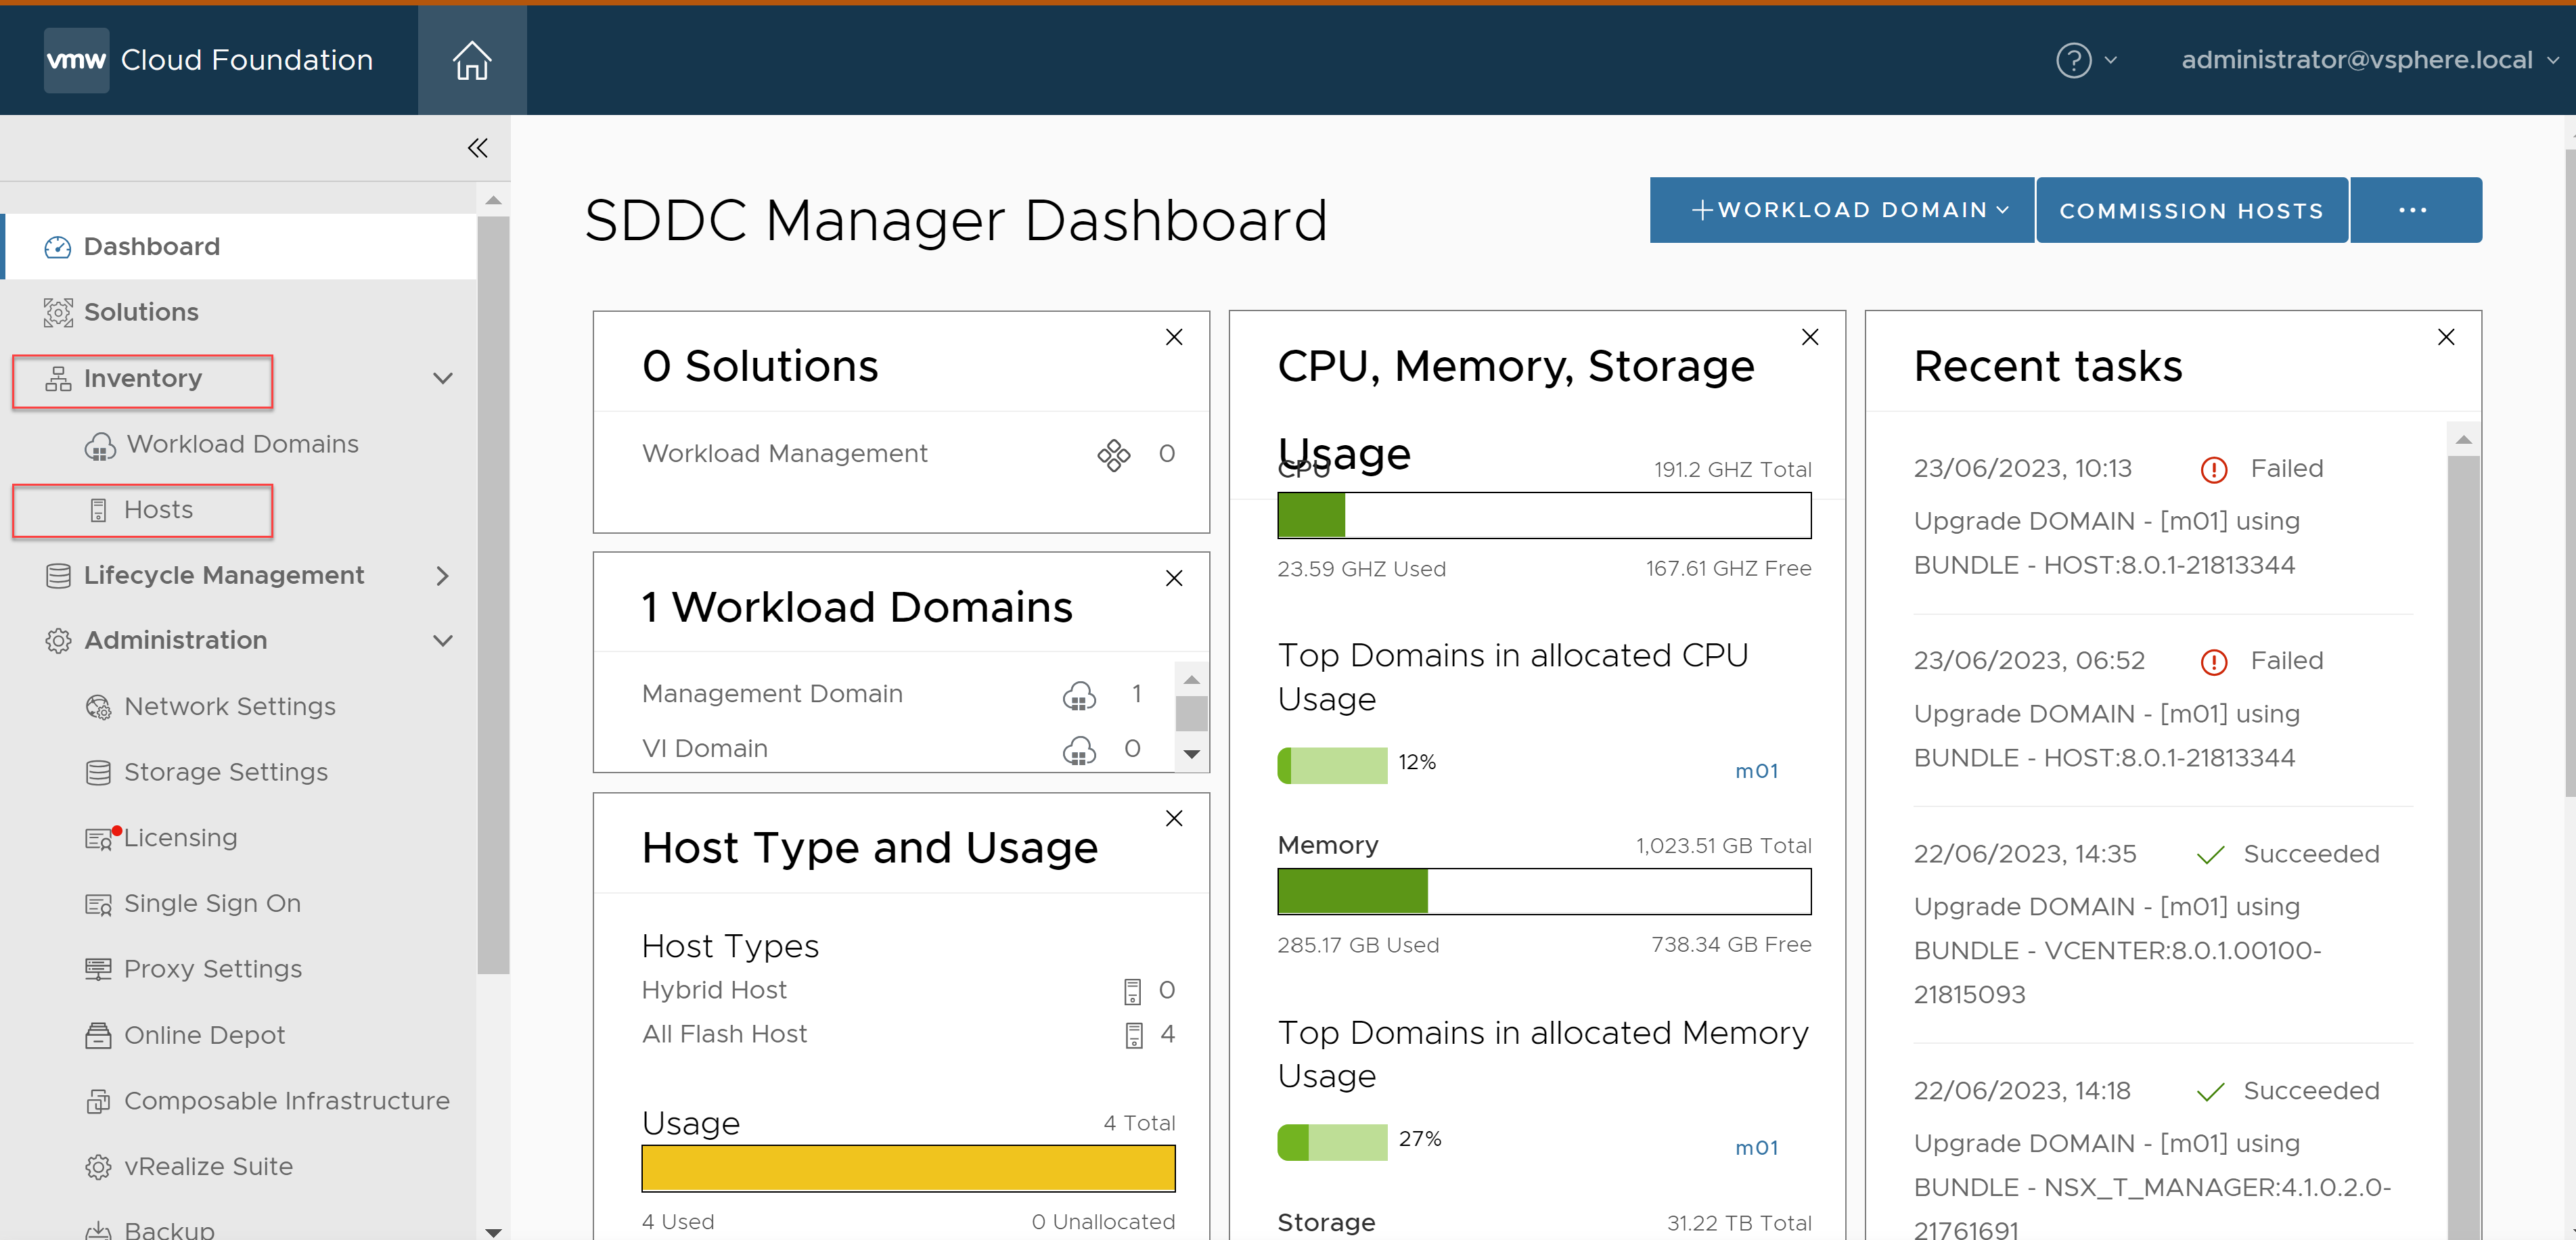Screen dimensions: 2576x1240
Task: Click the yellow host Usage bar
Action: 908,1168
